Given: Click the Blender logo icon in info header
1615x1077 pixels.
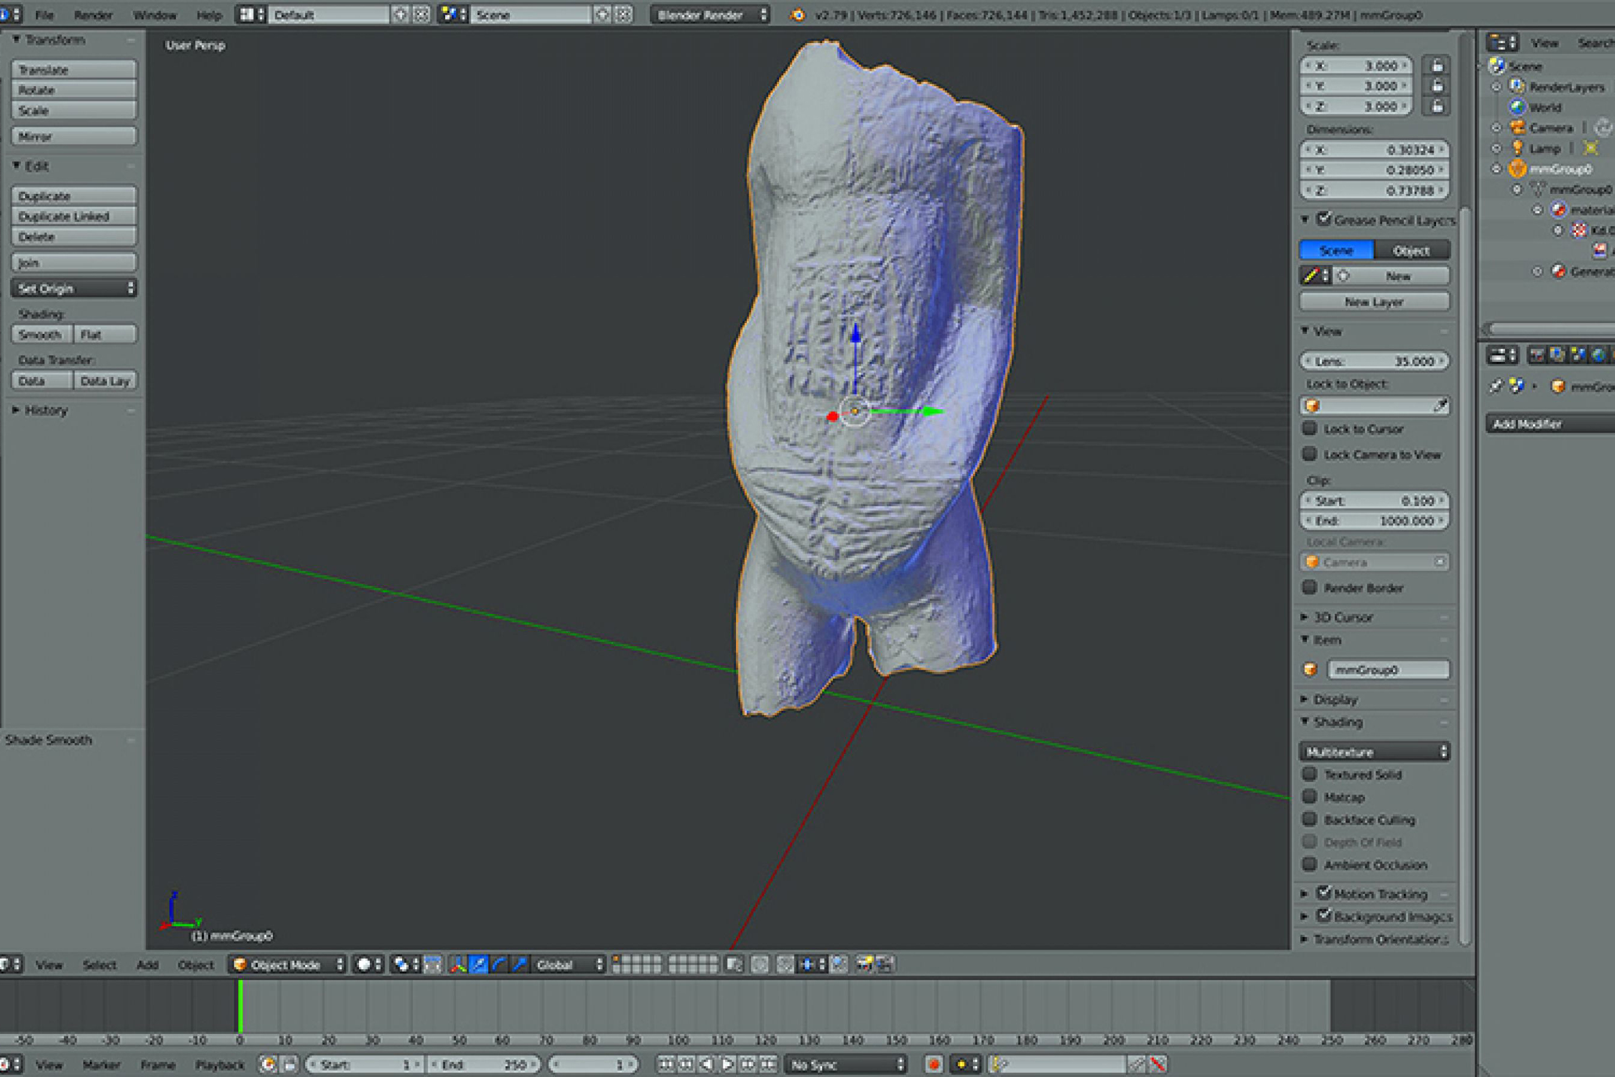Looking at the screenshot, I should (x=798, y=14).
